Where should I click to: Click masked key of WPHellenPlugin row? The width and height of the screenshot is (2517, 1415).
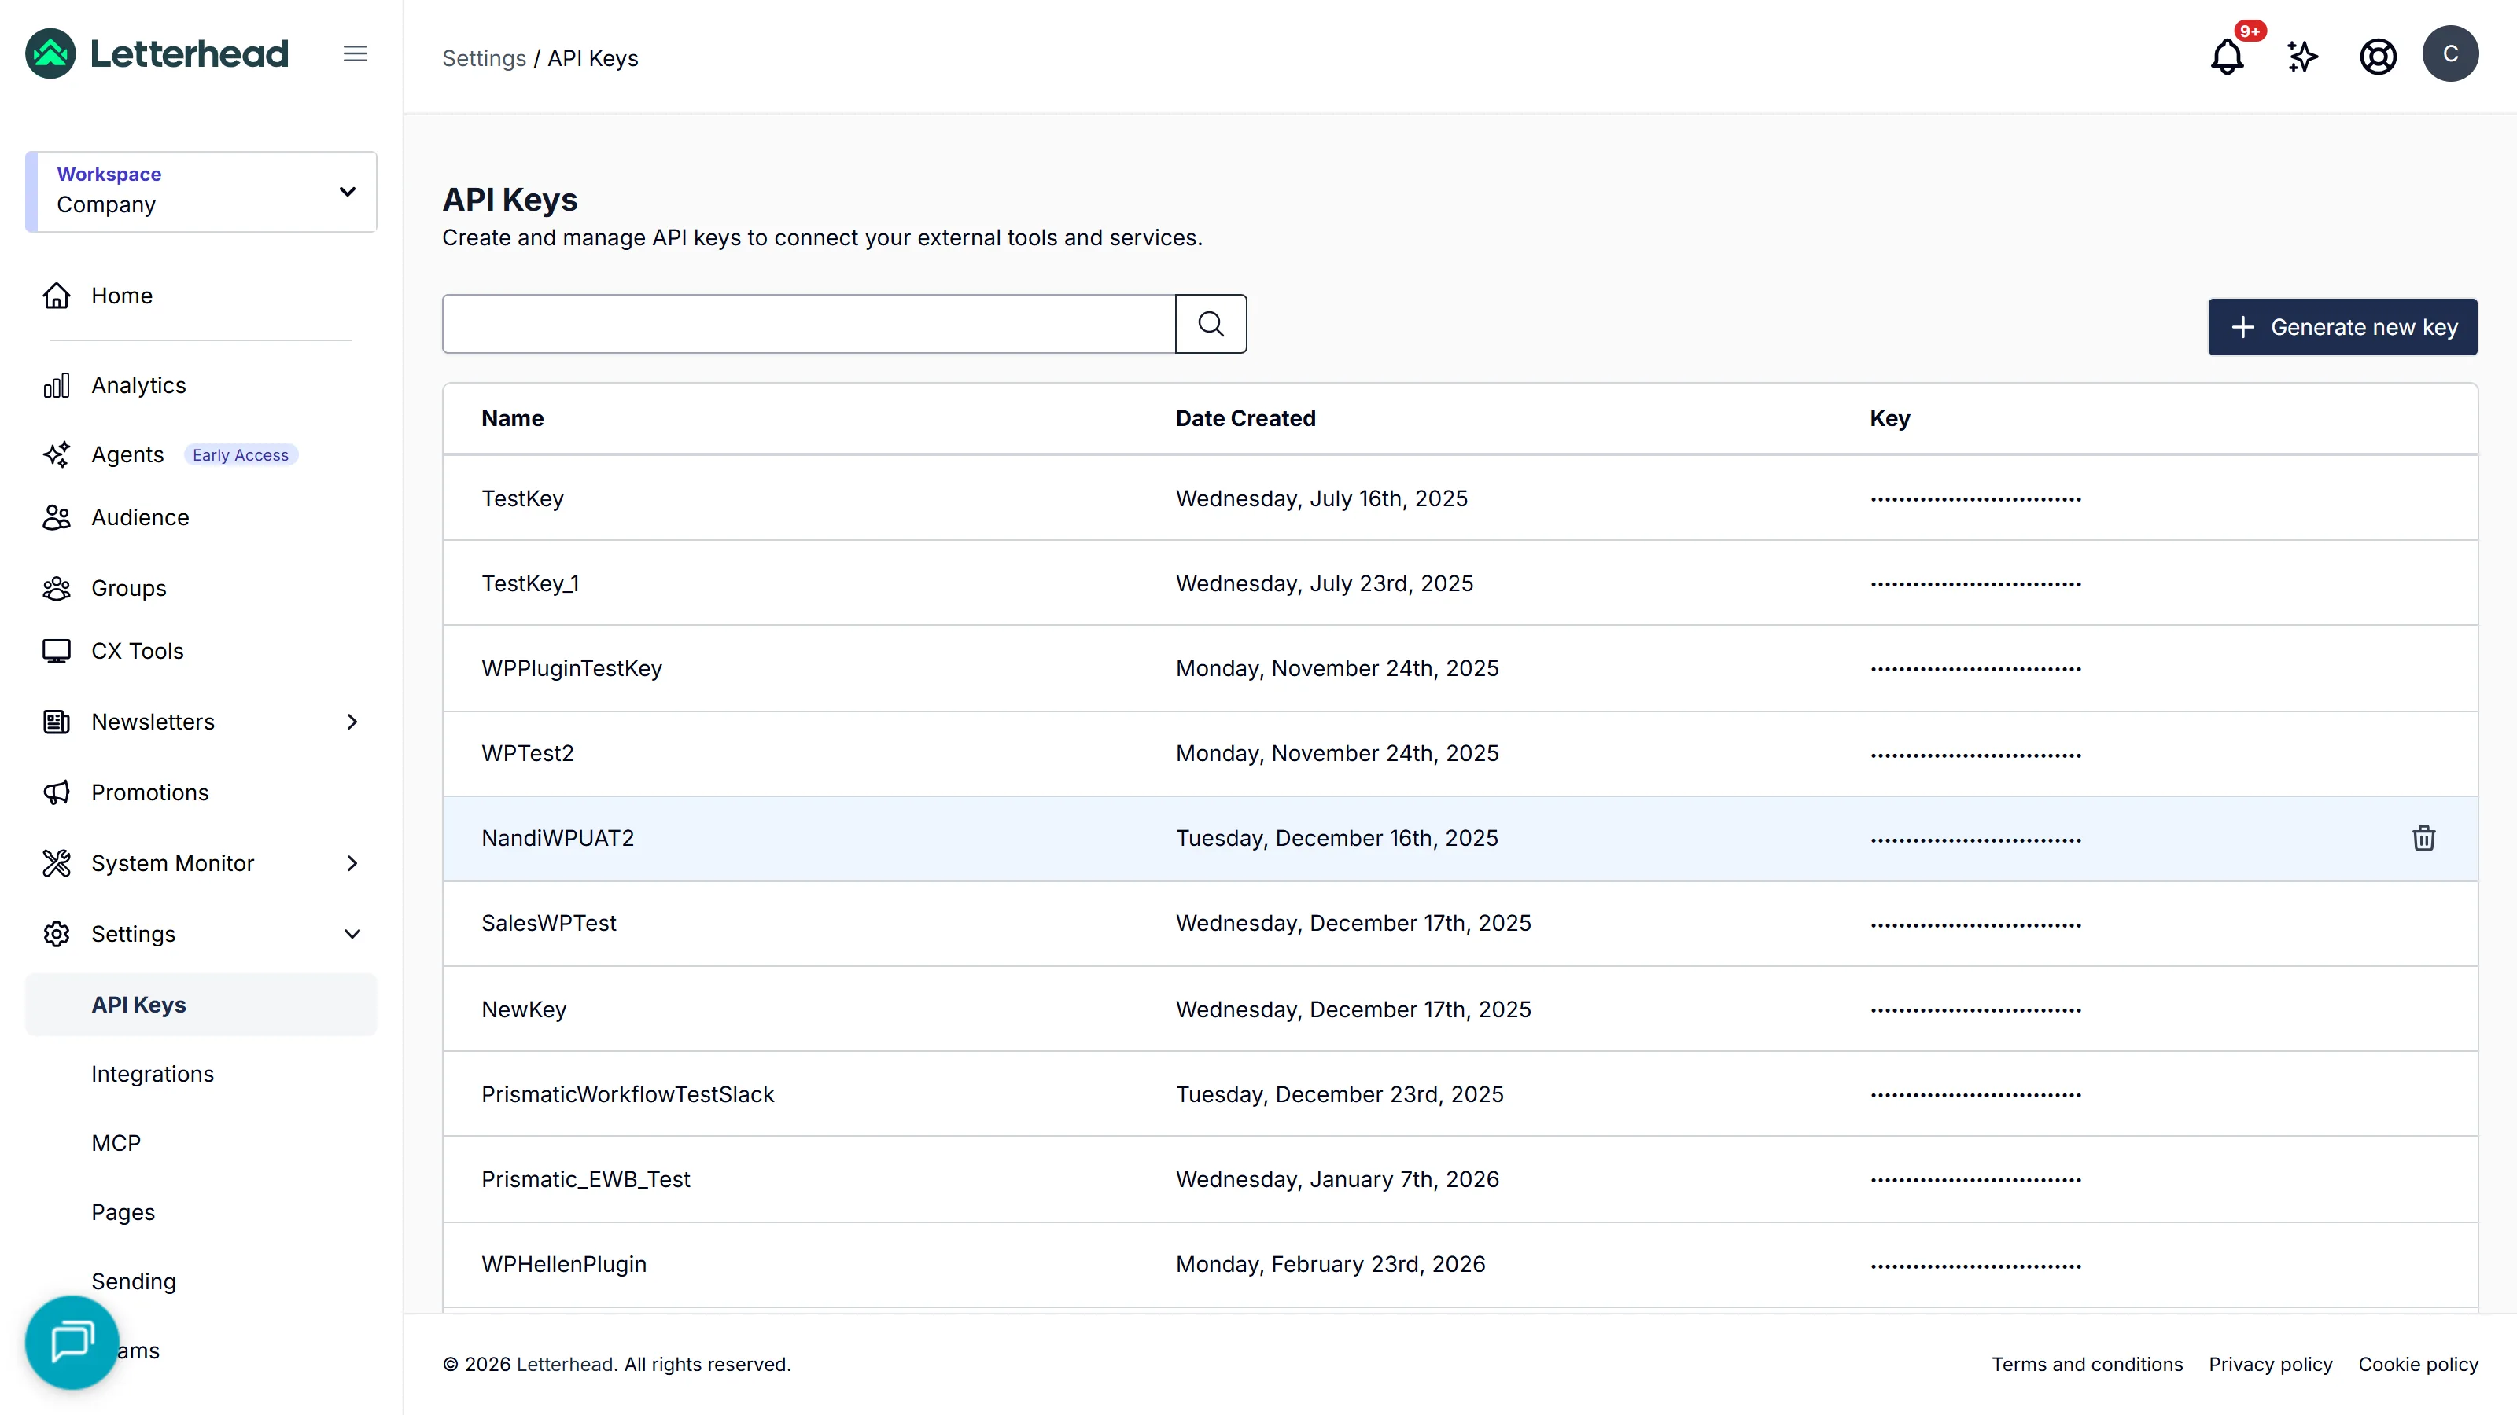(x=1976, y=1266)
